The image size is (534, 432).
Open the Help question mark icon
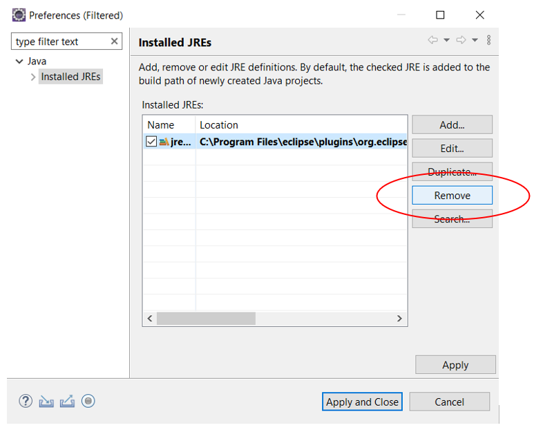[26, 402]
